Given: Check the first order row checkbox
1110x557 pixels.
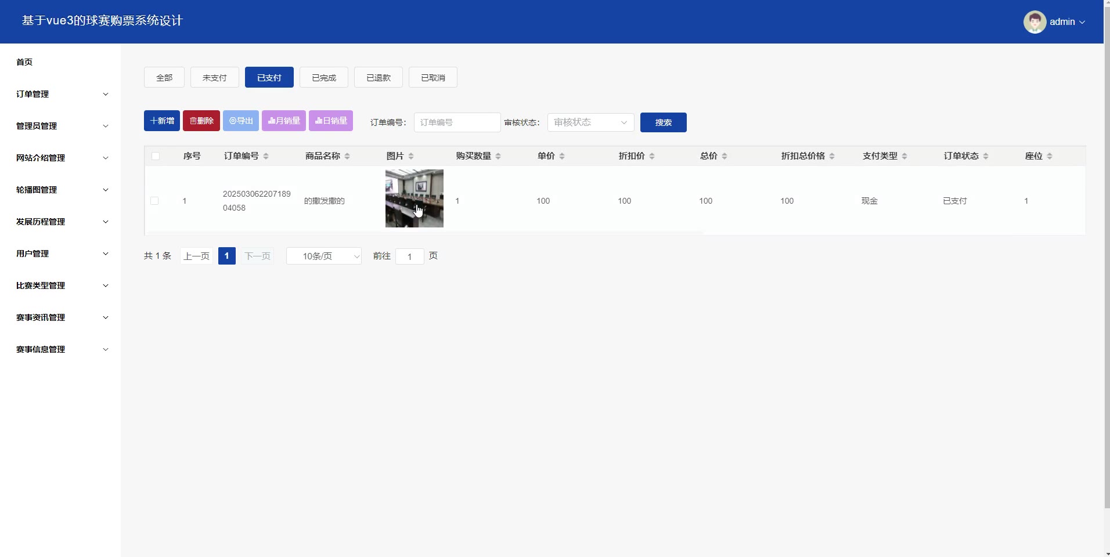Looking at the screenshot, I should coord(154,201).
